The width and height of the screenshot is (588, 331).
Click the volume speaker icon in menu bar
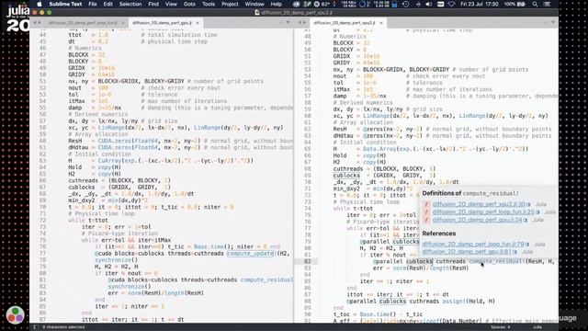(x=429, y=4)
